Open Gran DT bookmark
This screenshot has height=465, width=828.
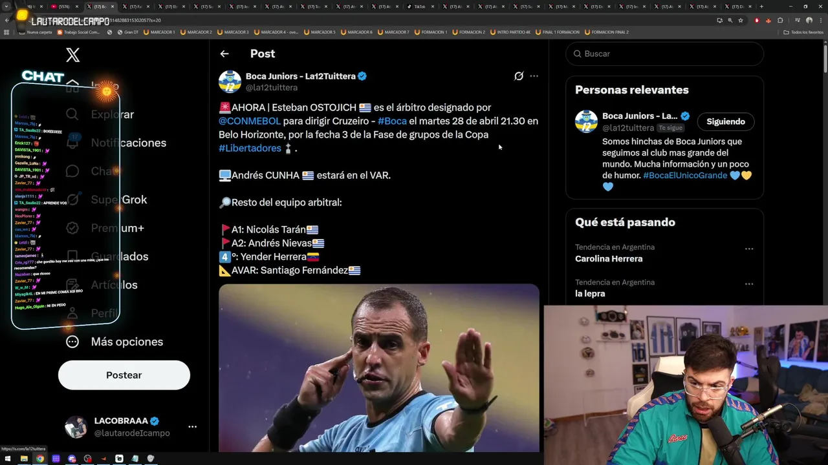[x=127, y=32]
